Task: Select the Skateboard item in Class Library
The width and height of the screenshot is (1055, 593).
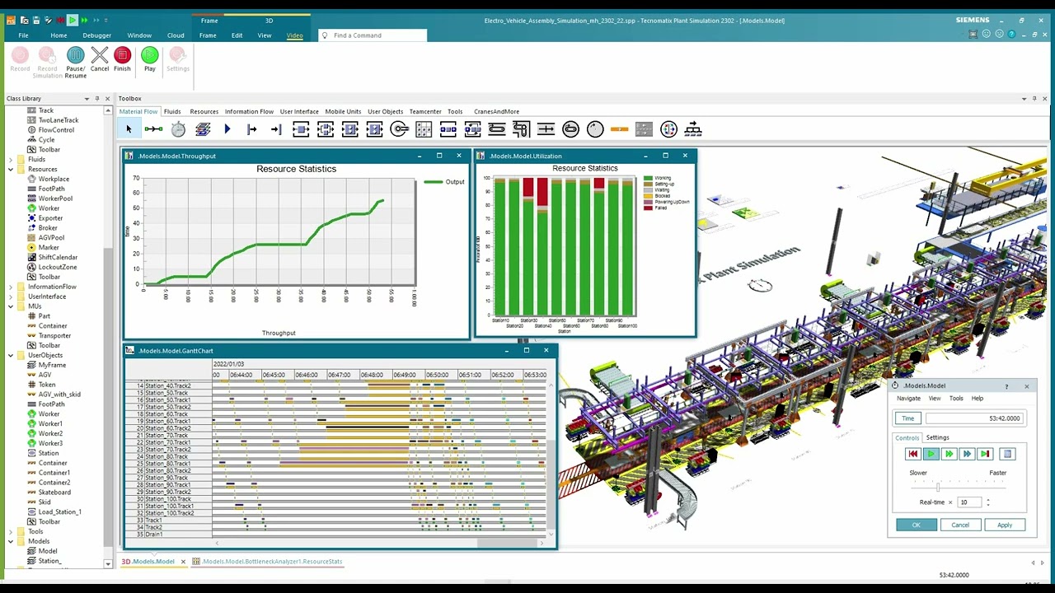Action: [54, 492]
